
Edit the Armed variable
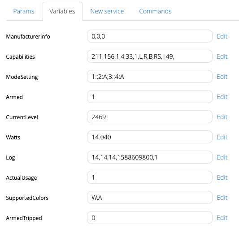pos(222,97)
